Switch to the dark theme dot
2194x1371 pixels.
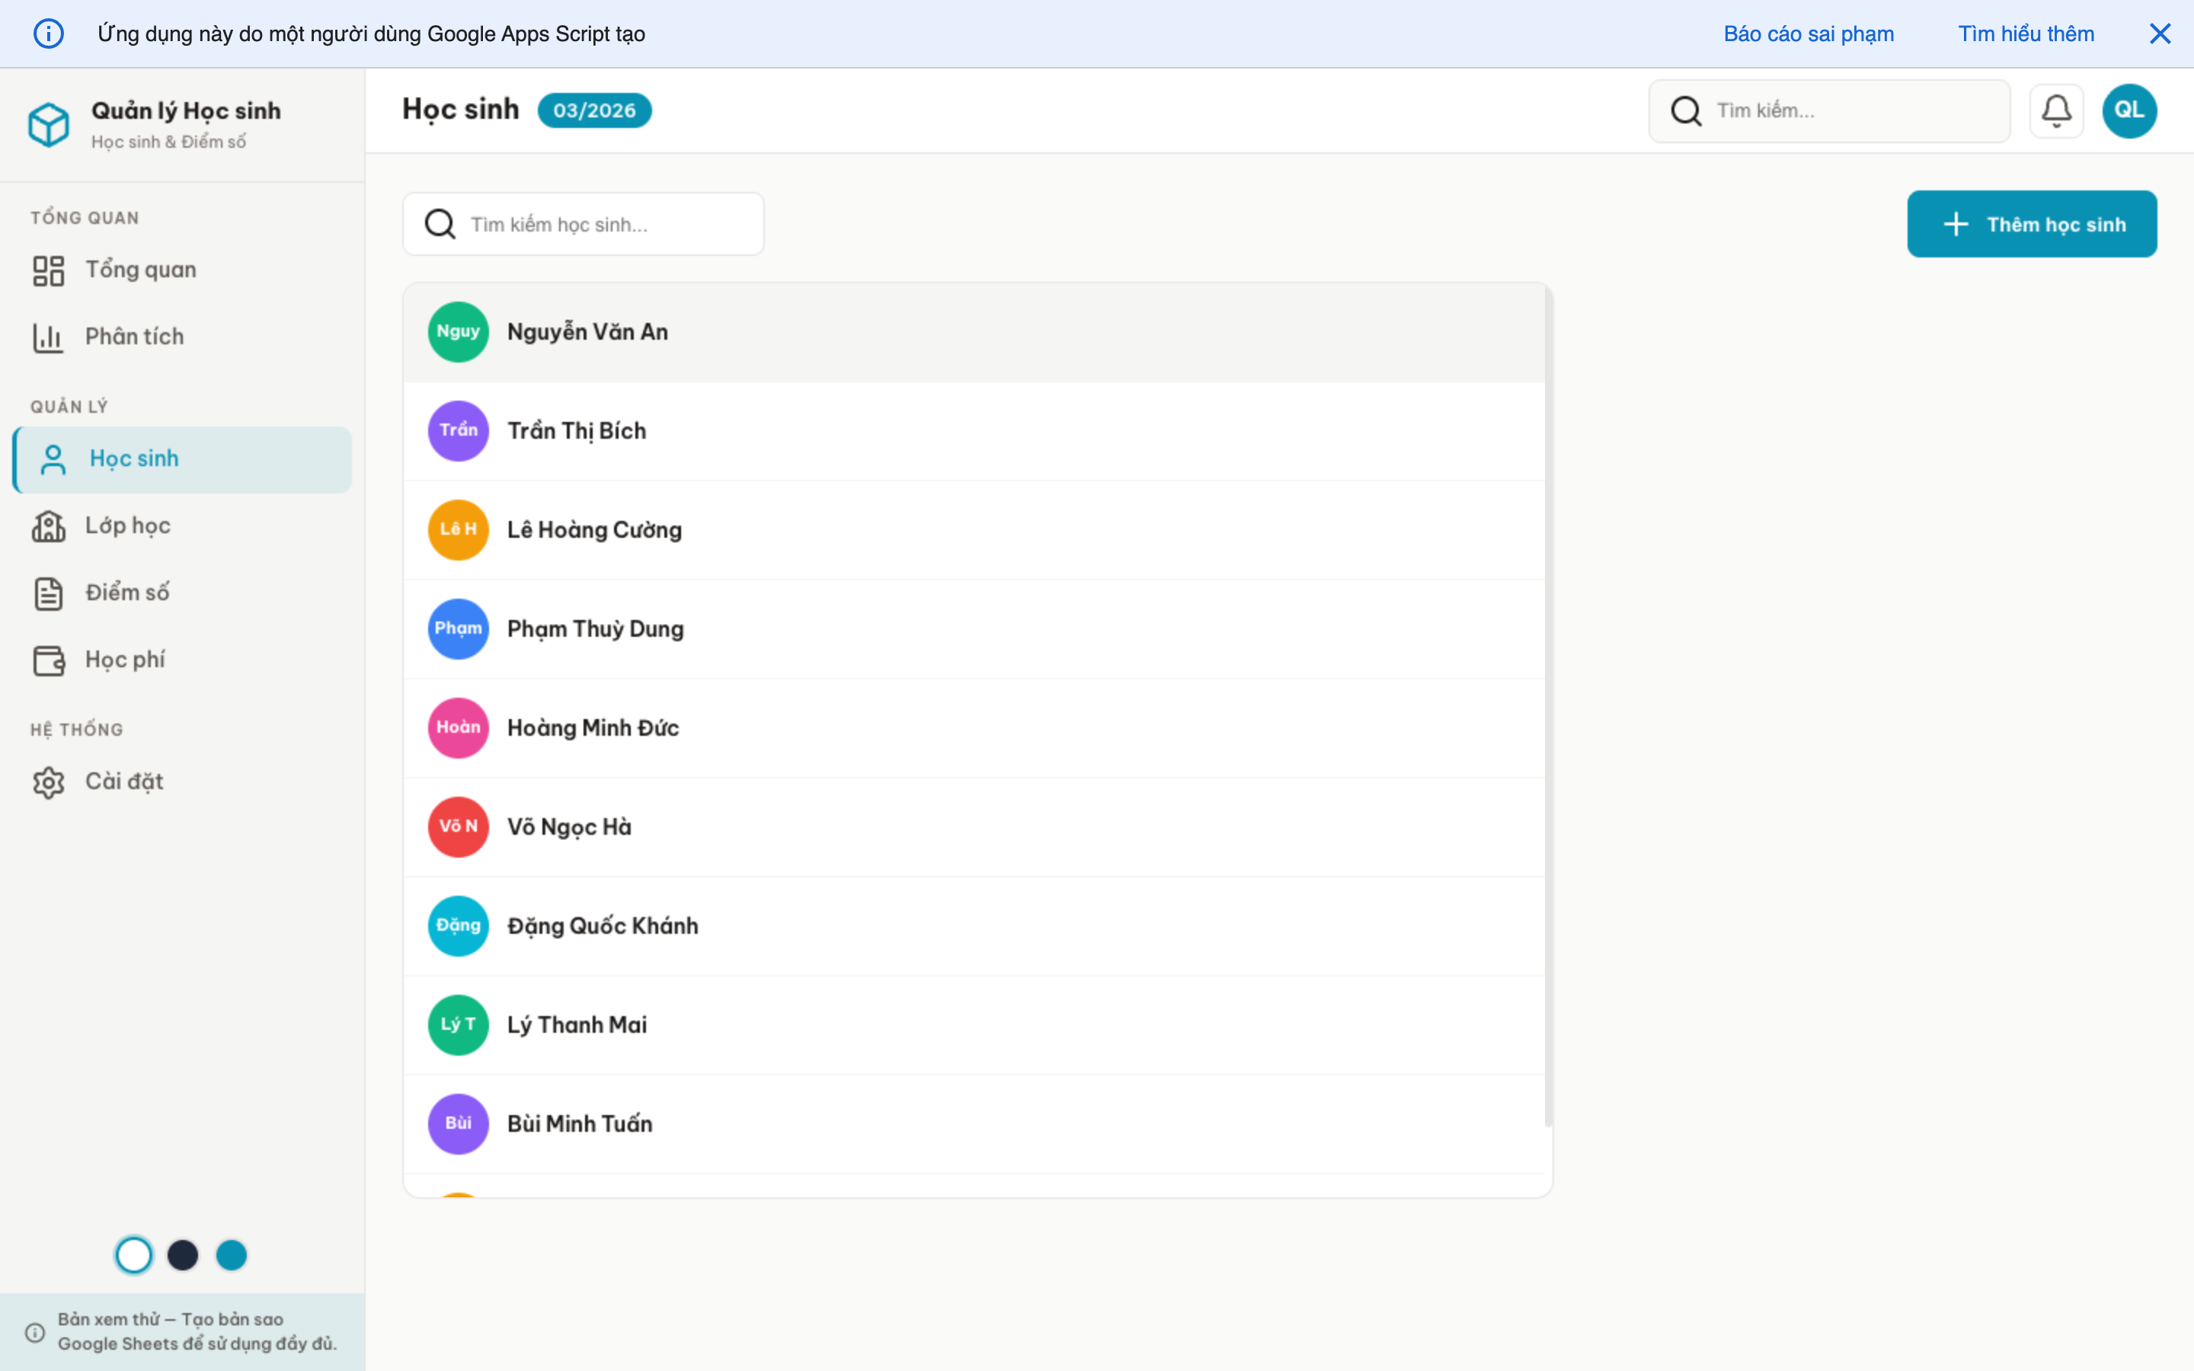[x=182, y=1255]
